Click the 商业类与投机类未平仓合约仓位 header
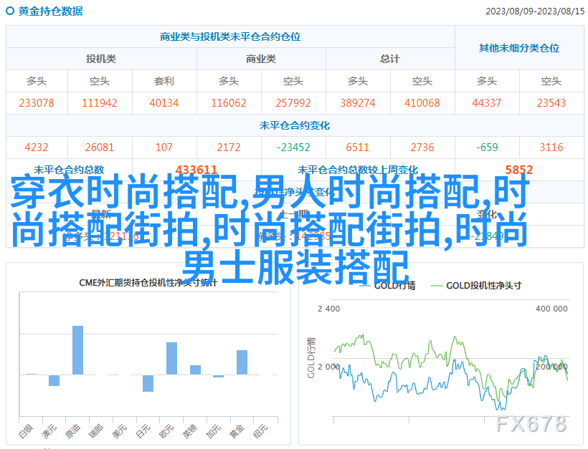Screen dimensions: 588x449 (230, 37)
